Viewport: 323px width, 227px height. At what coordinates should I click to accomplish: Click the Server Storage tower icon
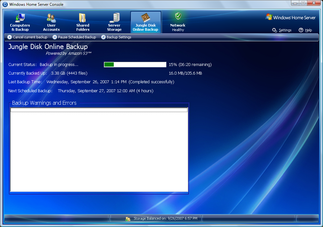coord(115,18)
